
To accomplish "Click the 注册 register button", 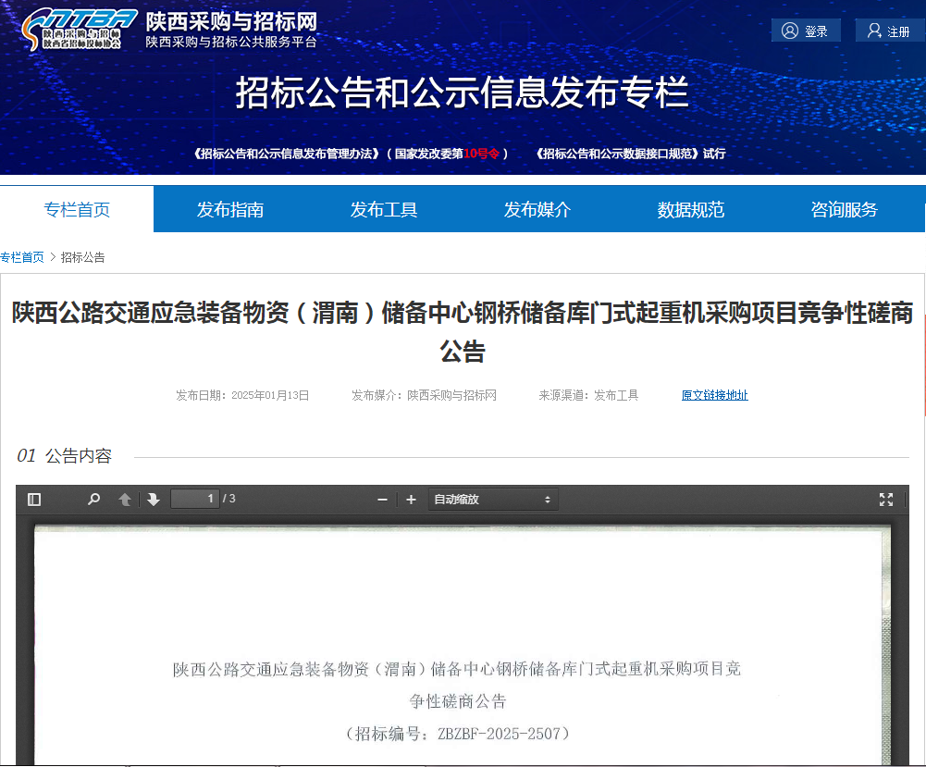I will (x=889, y=31).
